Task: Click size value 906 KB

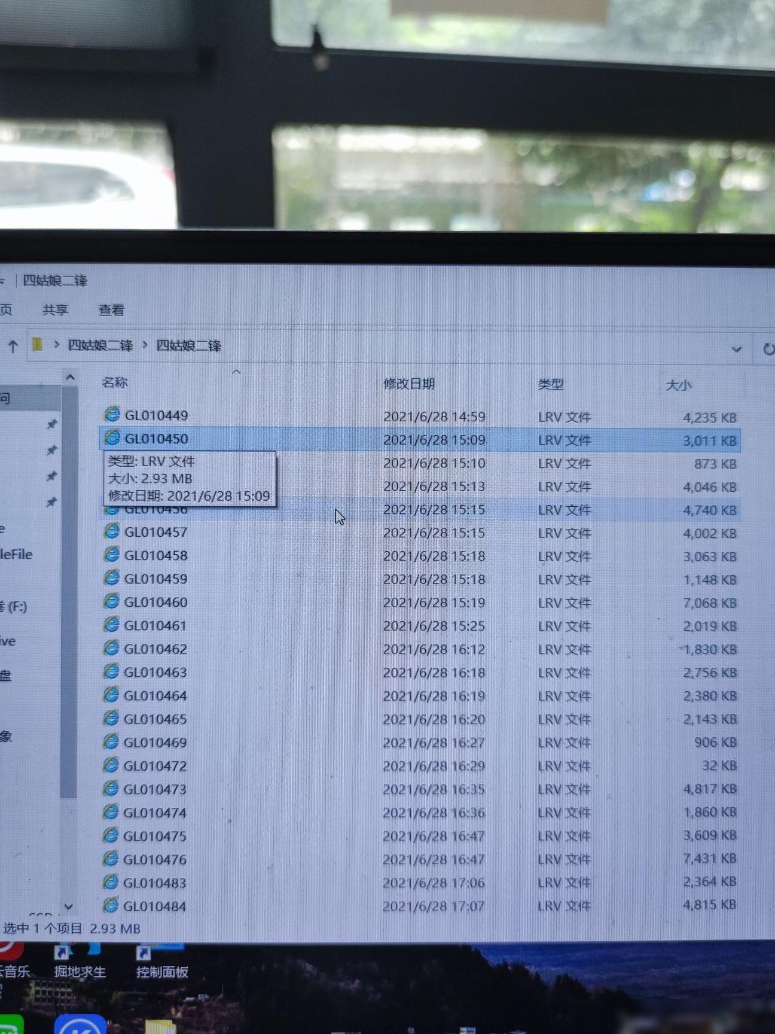Action: (715, 742)
